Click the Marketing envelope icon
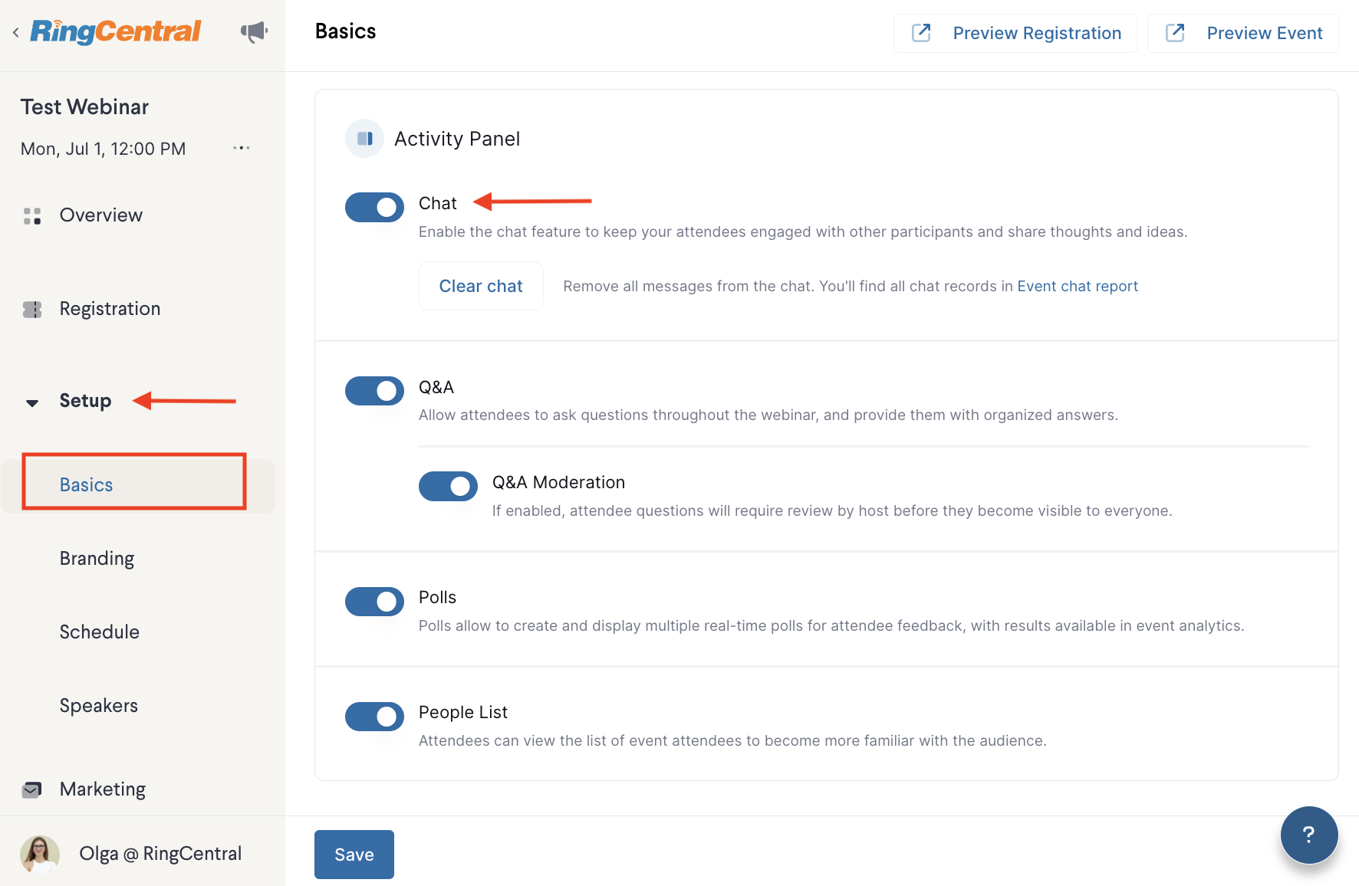Screen dimensions: 1359x886 tap(32, 789)
